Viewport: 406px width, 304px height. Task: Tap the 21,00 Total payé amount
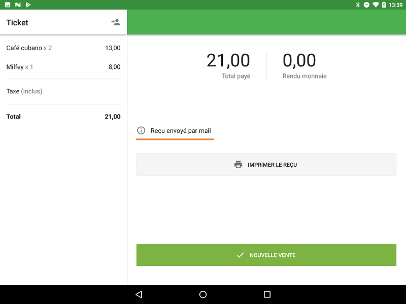[228, 60]
